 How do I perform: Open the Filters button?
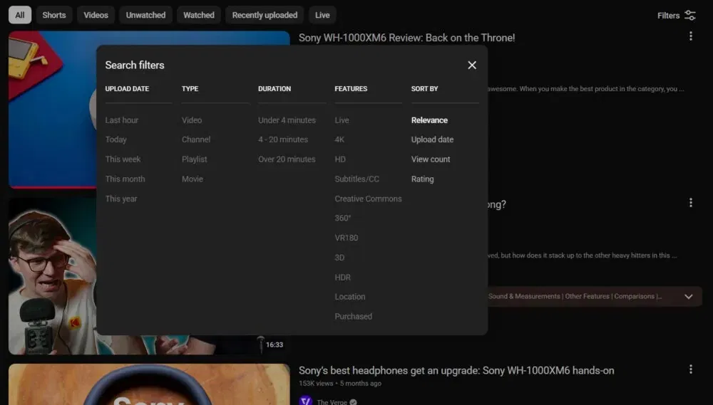(x=677, y=16)
